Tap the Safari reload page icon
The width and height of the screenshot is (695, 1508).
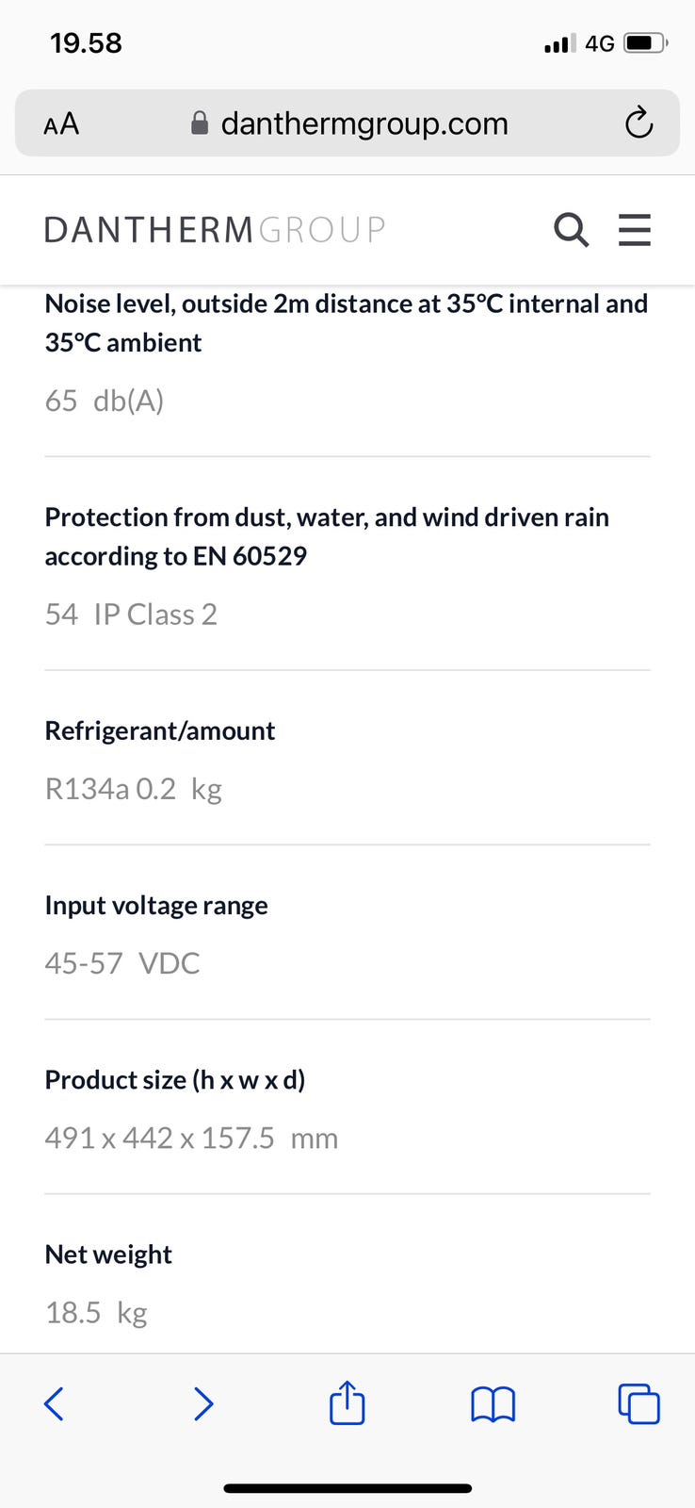pos(638,123)
